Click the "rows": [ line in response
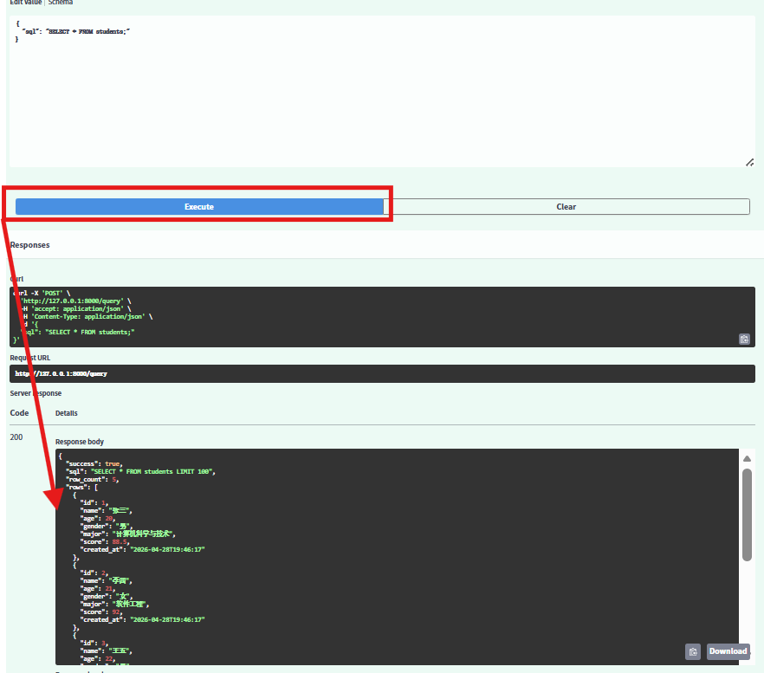Screen dimensions: 764x673 [82, 488]
